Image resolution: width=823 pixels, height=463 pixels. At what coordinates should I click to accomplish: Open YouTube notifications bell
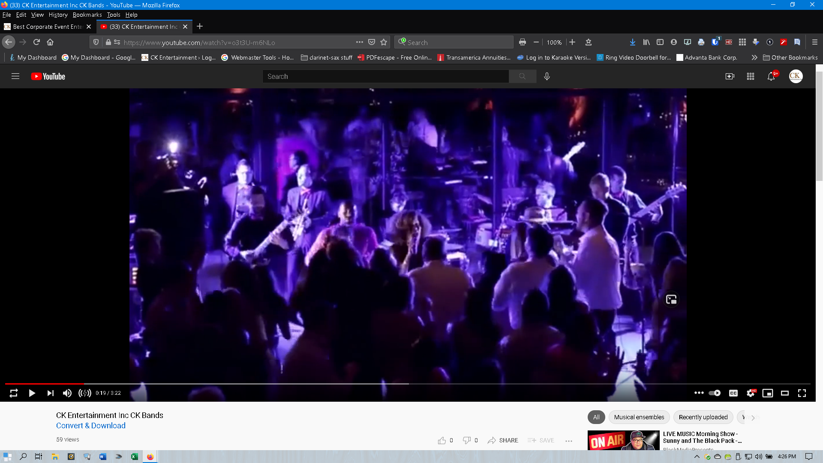(771, 76)
